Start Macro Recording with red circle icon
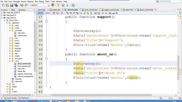 103,13
